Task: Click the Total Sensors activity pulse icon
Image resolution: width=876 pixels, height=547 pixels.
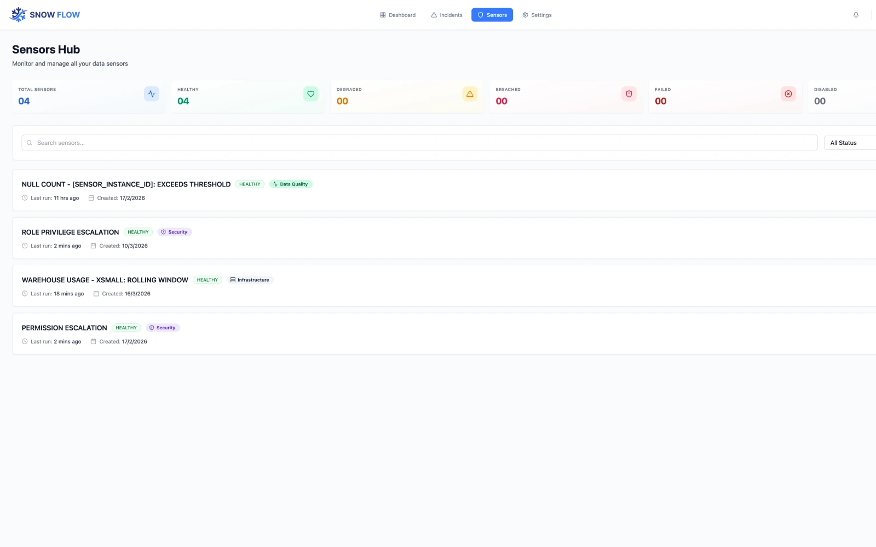Action: click(x=152, y=94)
